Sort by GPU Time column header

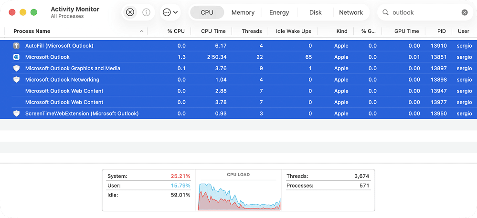coord(407,31)
